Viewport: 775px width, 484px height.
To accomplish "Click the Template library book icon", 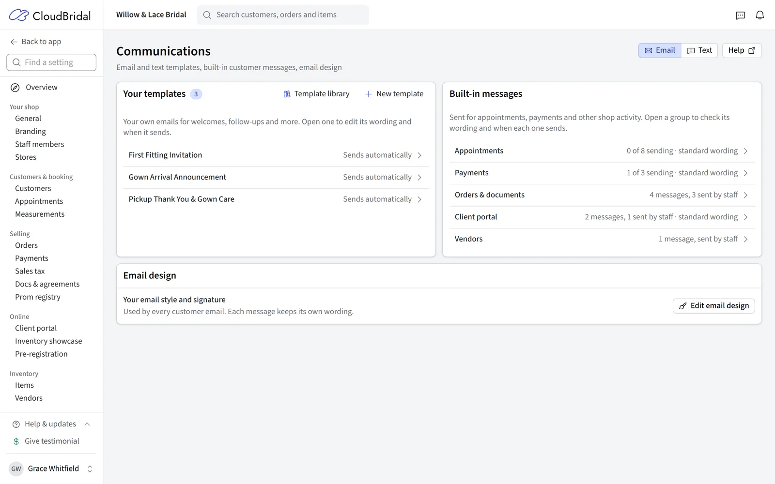I will pyautogui.click(x=287, y=94).
